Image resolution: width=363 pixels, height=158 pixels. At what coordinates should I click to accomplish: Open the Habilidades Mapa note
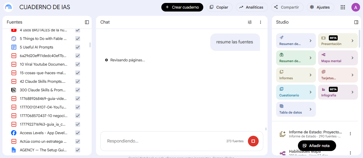coord(305,151)
